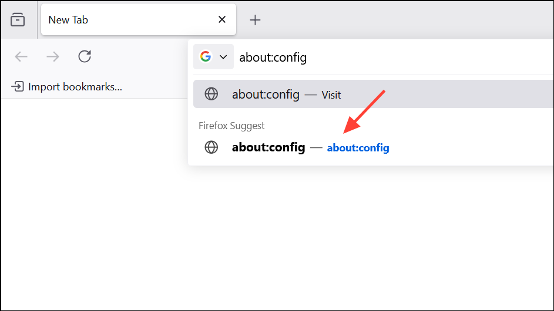
Task: Reload the current page
Action: (85, 56)
